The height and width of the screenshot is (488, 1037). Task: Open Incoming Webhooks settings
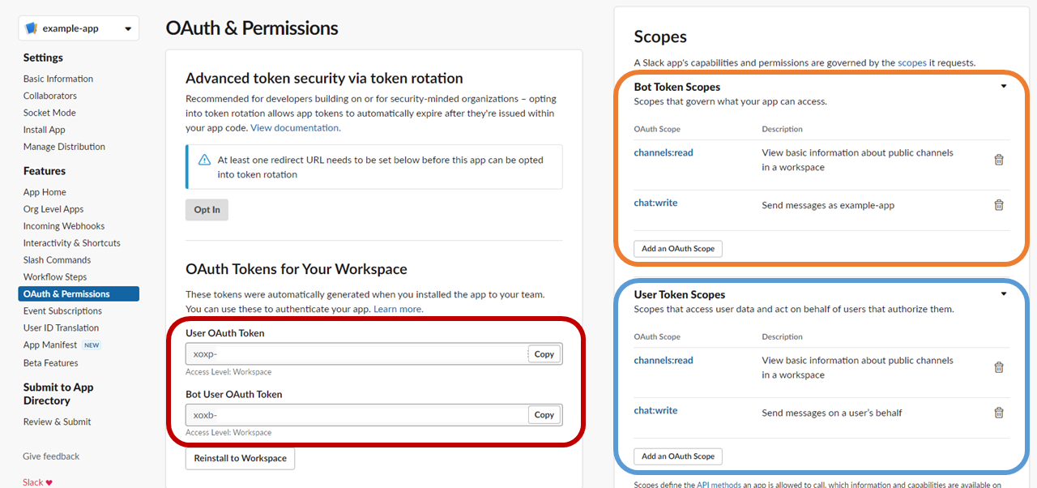click(x=63, y=225)
